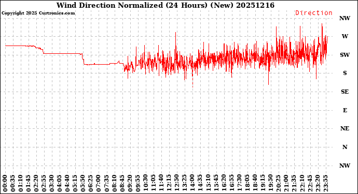358x194 pixels.
Task: Click the "21:00" time axis label
Action: (x=286, y=184)
